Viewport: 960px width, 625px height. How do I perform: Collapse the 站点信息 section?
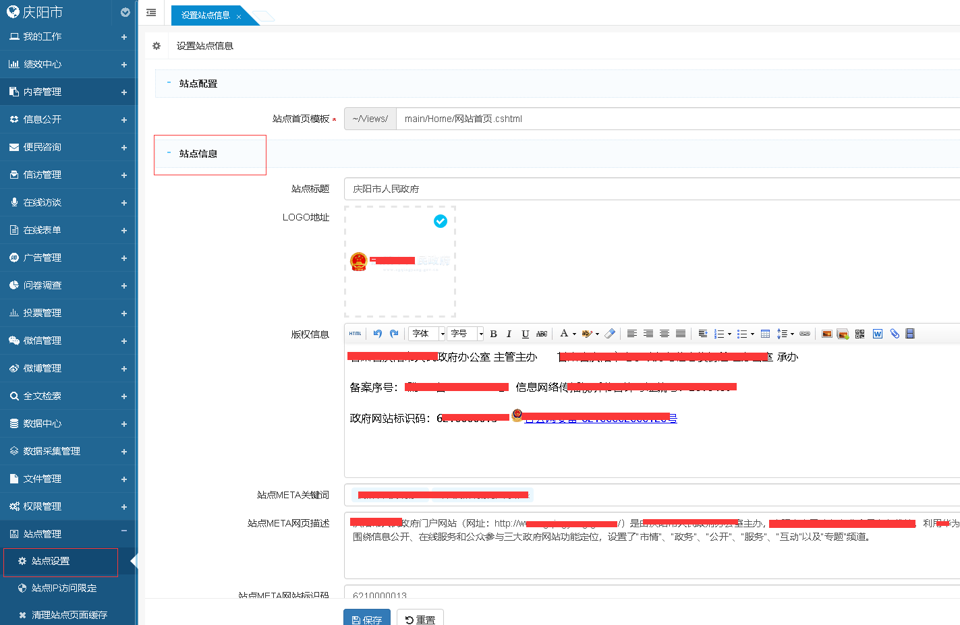click(169, 154)
